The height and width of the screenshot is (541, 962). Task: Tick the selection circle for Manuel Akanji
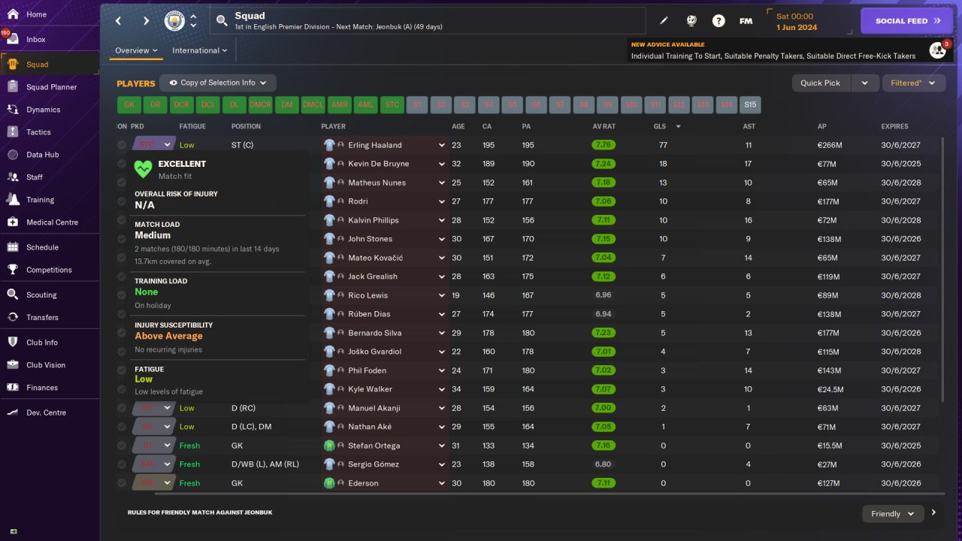(123, 408)
